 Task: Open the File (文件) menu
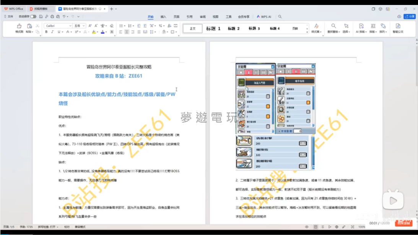8,16
